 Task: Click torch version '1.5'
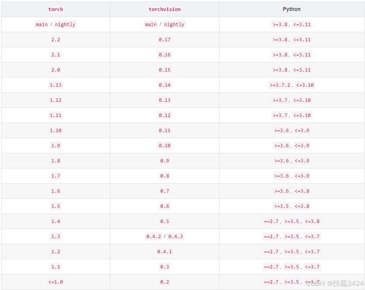pos(56,206)
